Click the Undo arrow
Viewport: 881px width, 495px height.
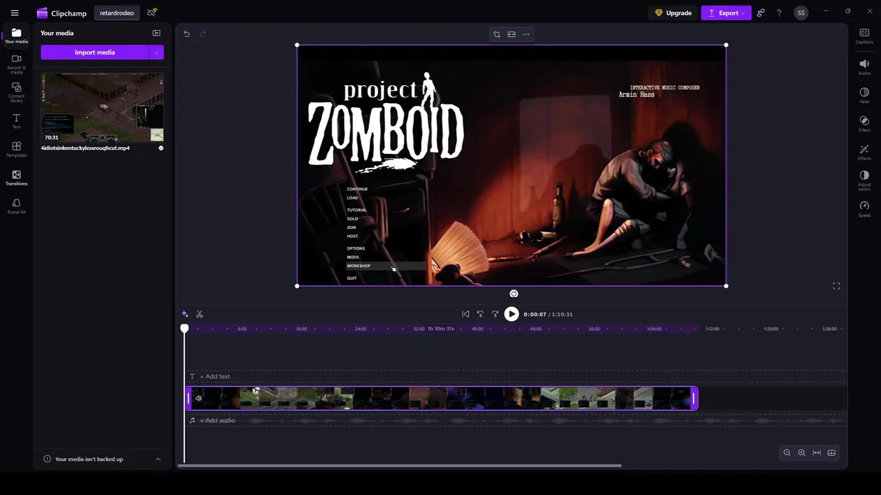pyautogui.click(x=187, y=34)
